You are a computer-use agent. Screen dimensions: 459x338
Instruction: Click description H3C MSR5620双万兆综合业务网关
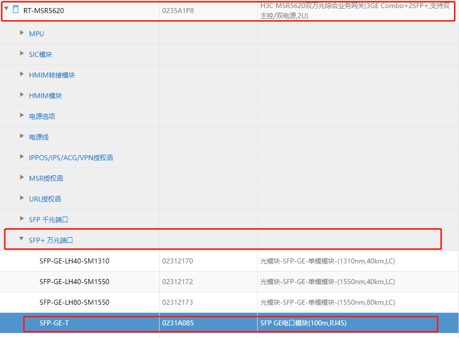click(x=355, y=11)
